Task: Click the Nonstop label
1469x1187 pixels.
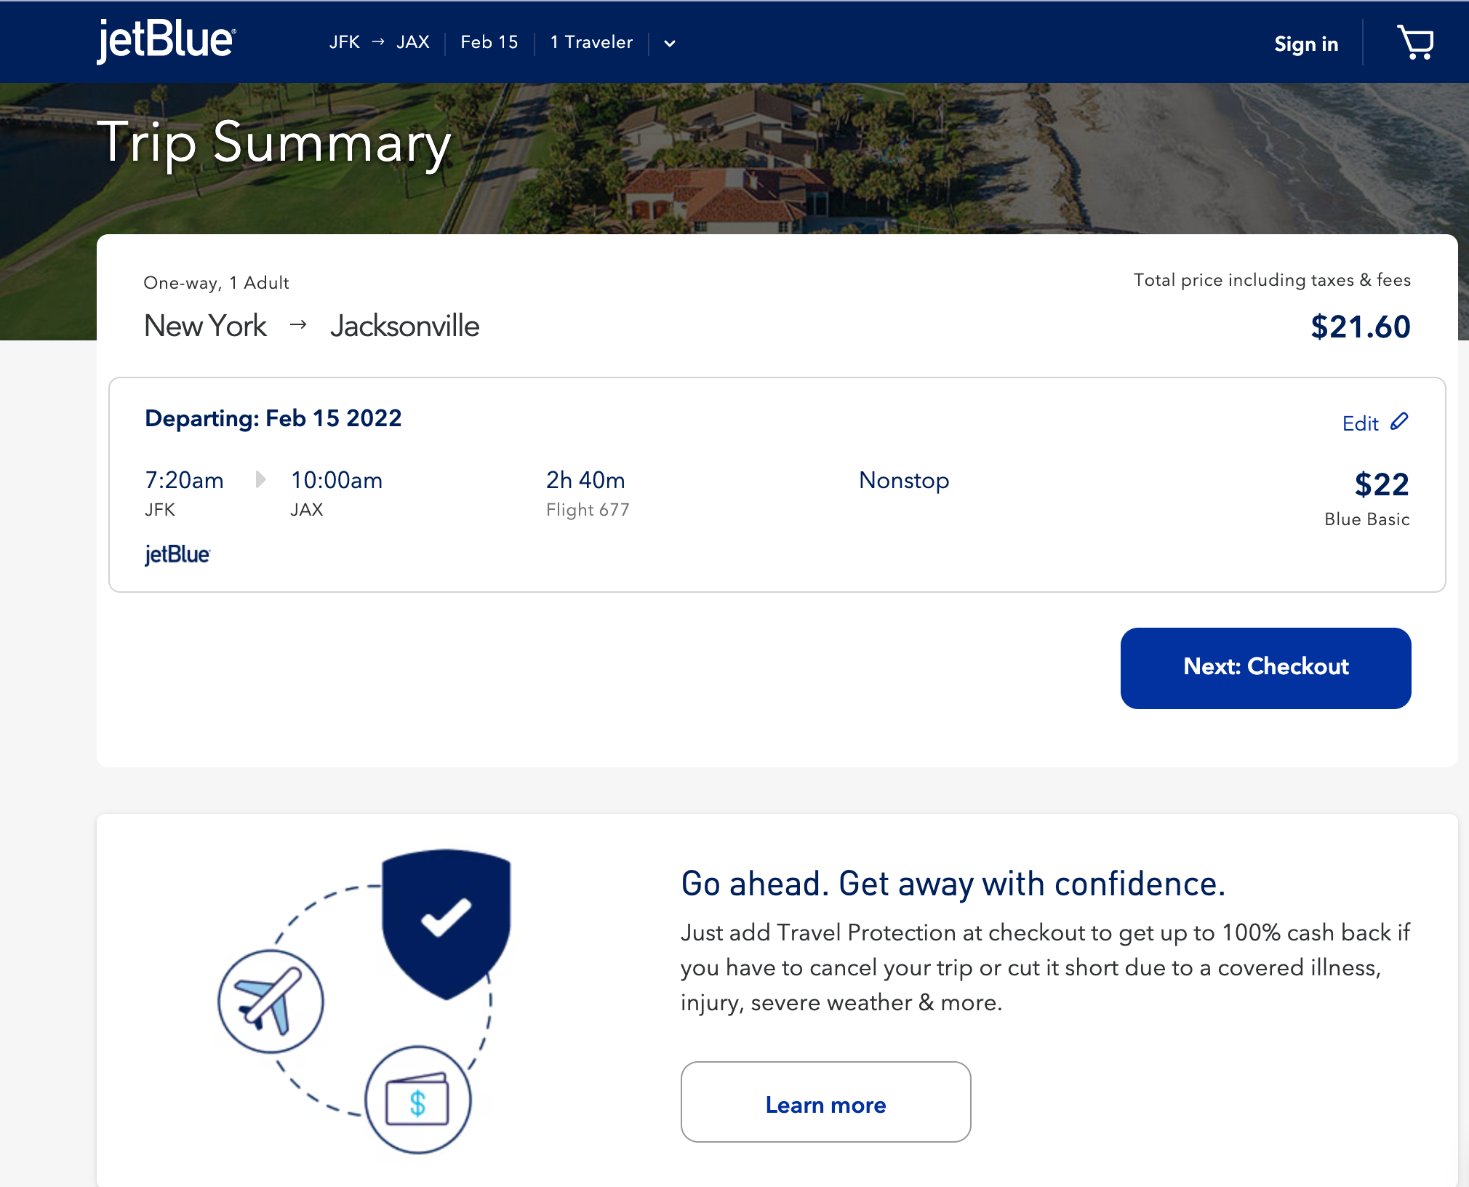Action: tap(904, 480)
